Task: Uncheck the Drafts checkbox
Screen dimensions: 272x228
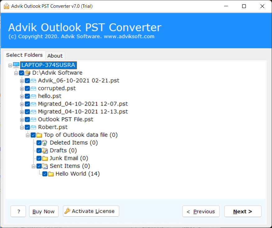Action: [x=39, y=150]
